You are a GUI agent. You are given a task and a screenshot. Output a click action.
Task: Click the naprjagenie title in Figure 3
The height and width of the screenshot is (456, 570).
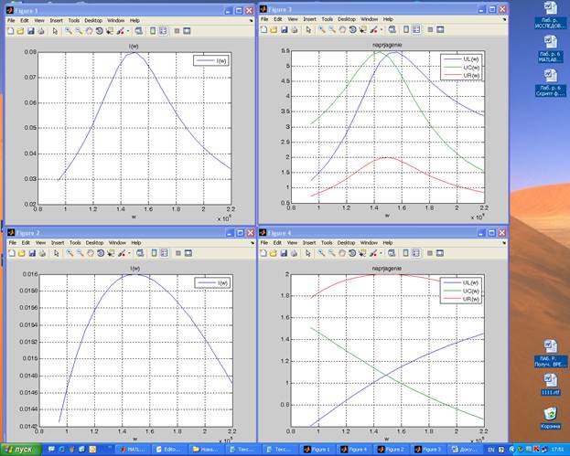[387, 45]
